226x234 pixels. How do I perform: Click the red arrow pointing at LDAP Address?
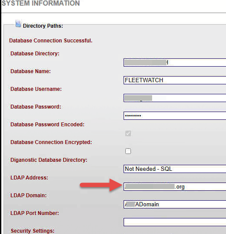[x=101, y=185]
